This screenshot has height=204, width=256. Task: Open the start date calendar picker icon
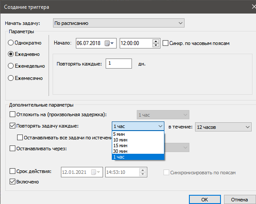click(x=109, y=43)
